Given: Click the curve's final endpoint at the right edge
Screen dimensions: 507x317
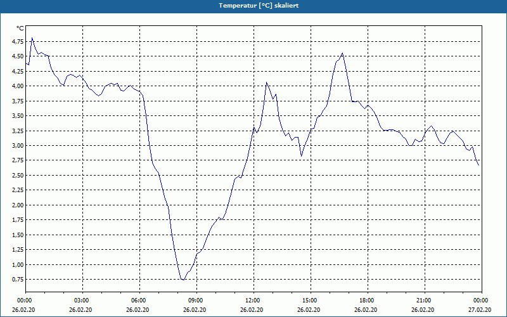Looking at the screenshot, I should 478,165.
